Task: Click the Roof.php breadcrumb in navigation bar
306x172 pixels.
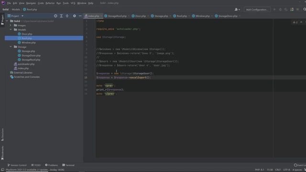Action: point(30,10)
